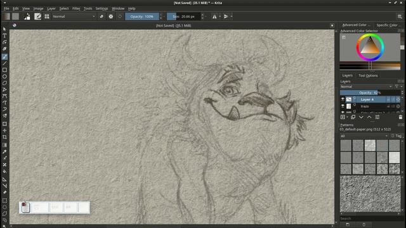Select the Crop tool
Image resolution: width=406 pixels, height=228 pixels.
click(4, 137)
